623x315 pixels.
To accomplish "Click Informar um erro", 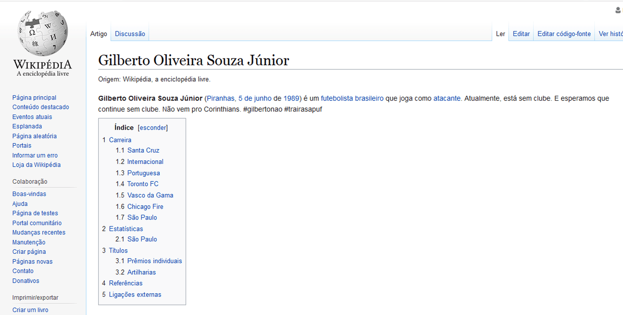I will click(35, 155).
